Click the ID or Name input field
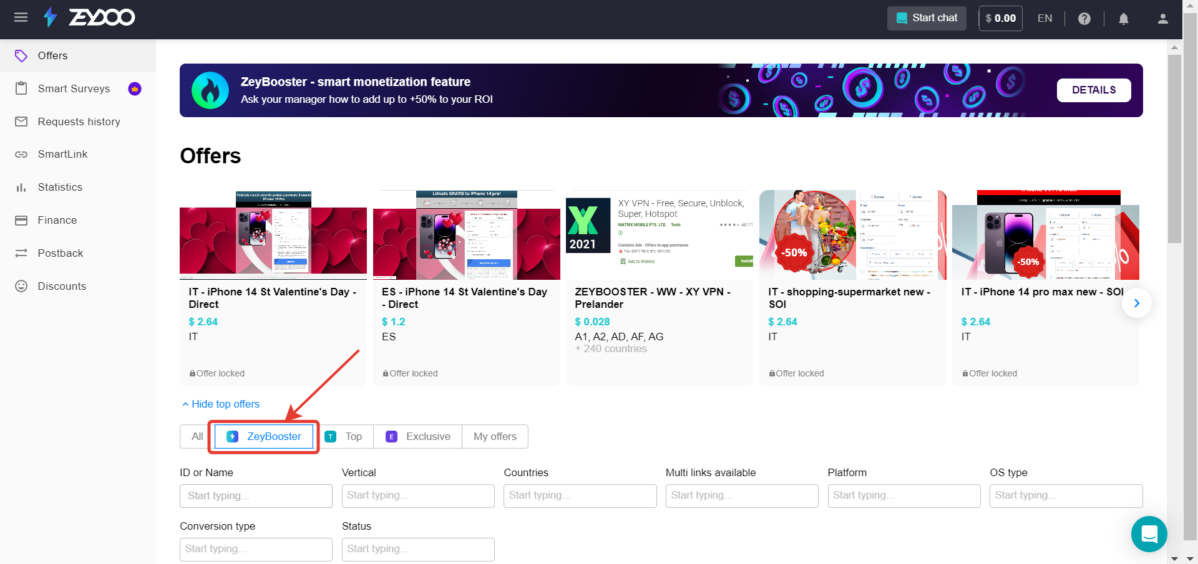The width and height of the screenshot is (1198, 564). [256, 496]
